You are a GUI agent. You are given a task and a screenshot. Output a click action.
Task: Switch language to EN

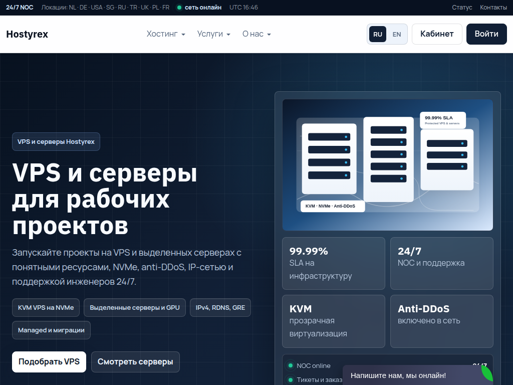click(x=397, y=34)
